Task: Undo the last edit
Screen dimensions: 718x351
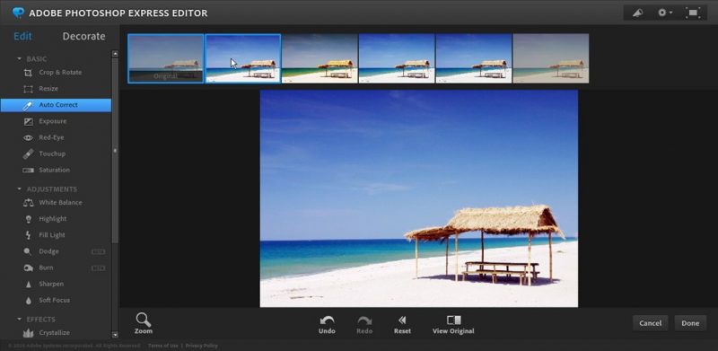Action: [x=327, y=324]
